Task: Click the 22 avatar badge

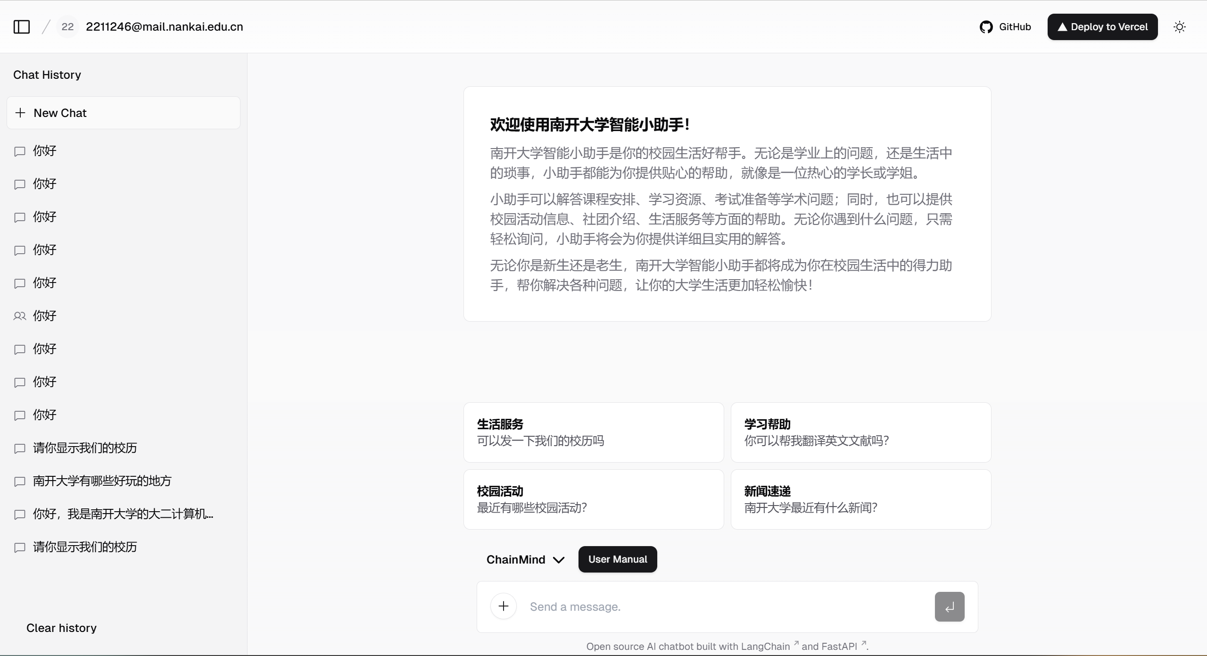Action: click(67, 27)
